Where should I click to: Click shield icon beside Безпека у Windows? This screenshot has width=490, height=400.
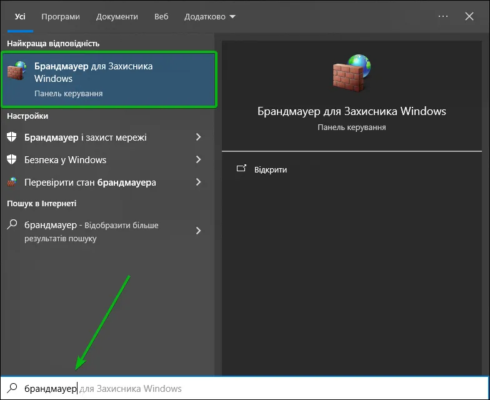[11, 159]
